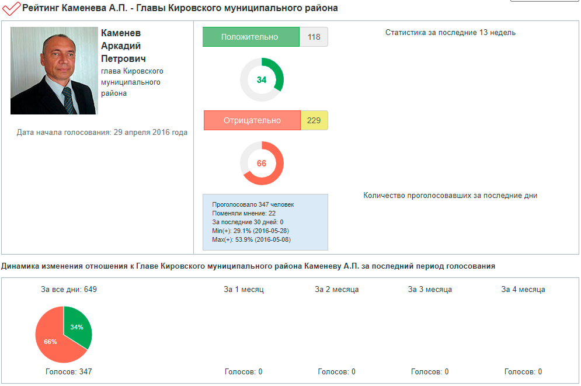Click the photo of Каменев Аркадий Петрович
The width and height of the screenshot is (581, 386).
click(53, 70)
